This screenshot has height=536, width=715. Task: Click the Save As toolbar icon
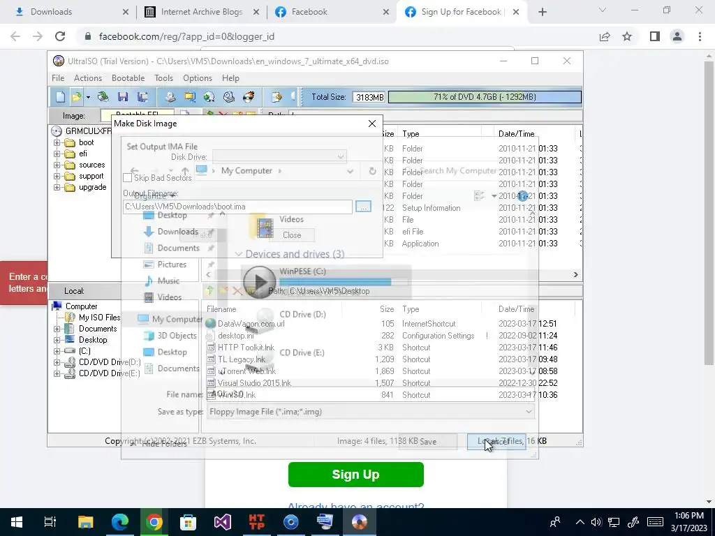142,96
